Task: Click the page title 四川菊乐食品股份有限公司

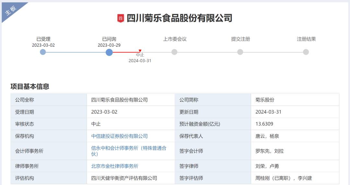Action: click(180, 18)
